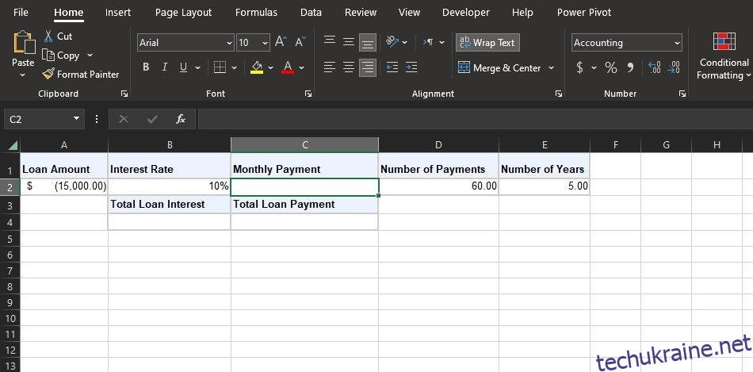Viewport: 753px width, 372px height.
Task: Switch to the Data tab
Action: coord(311,13)
